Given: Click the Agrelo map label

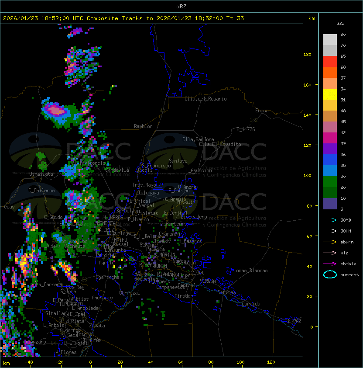Looking at the screenshot, I should (106, 263).
